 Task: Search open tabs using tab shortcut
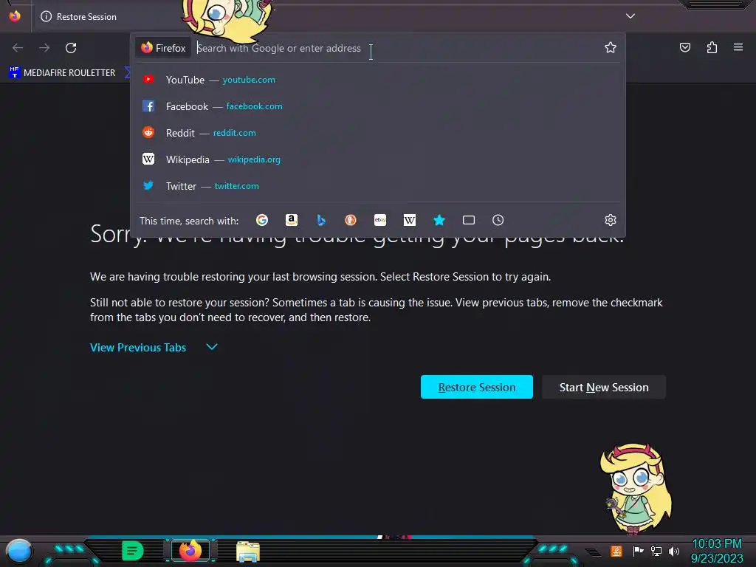click(x=469, y=220)
